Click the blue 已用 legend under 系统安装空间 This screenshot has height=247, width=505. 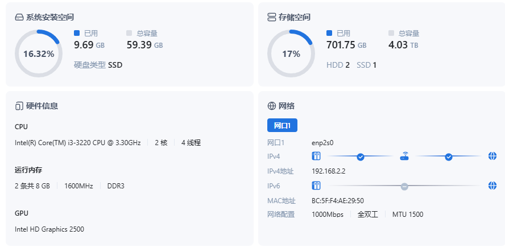tap(86, 33)
